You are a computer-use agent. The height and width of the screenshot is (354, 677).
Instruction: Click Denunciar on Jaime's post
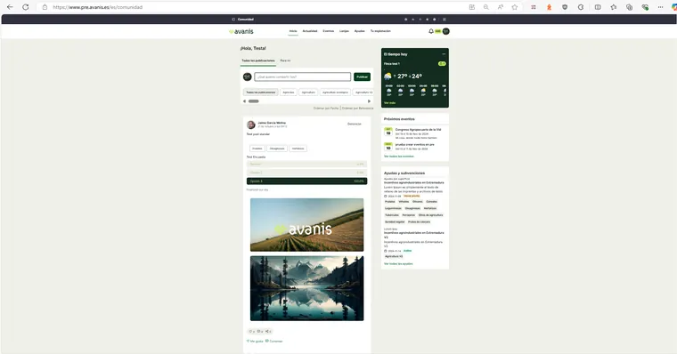354,125
